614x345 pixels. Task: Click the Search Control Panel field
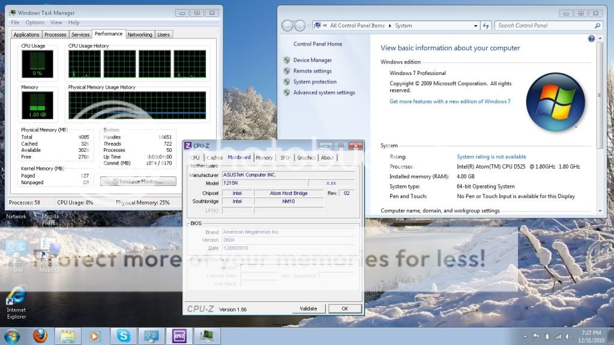pos(545,26)
